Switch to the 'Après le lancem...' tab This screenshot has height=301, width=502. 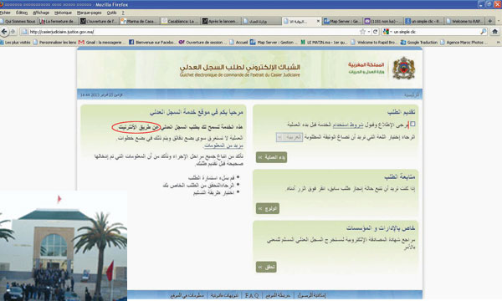(x=221, y=21)
